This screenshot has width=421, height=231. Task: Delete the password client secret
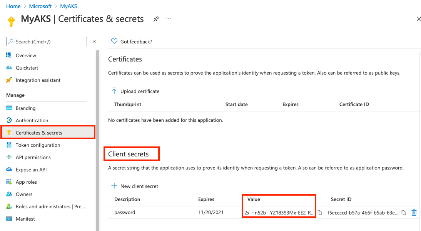[414, 213]
